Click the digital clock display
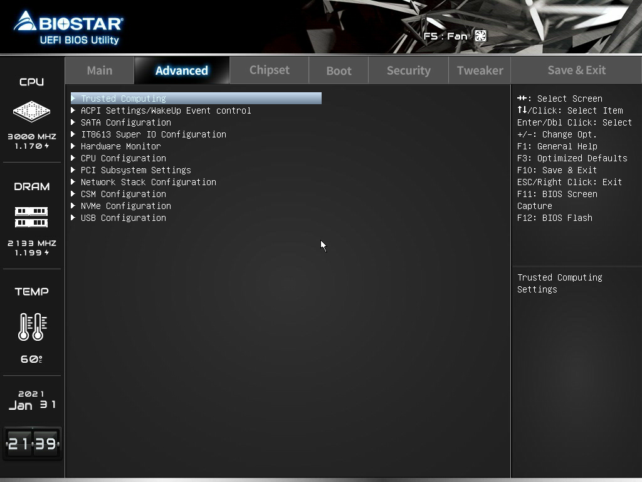 pyautogui.click(x=32, y=444)
